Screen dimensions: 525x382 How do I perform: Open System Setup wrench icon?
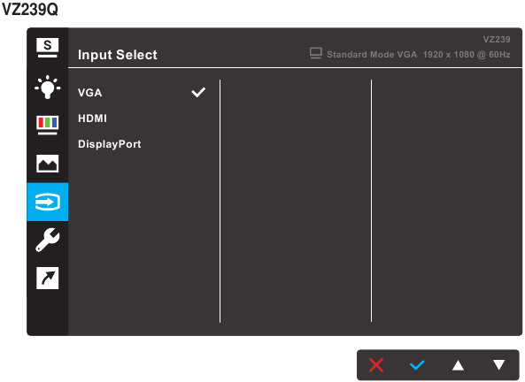coord(47,240)
